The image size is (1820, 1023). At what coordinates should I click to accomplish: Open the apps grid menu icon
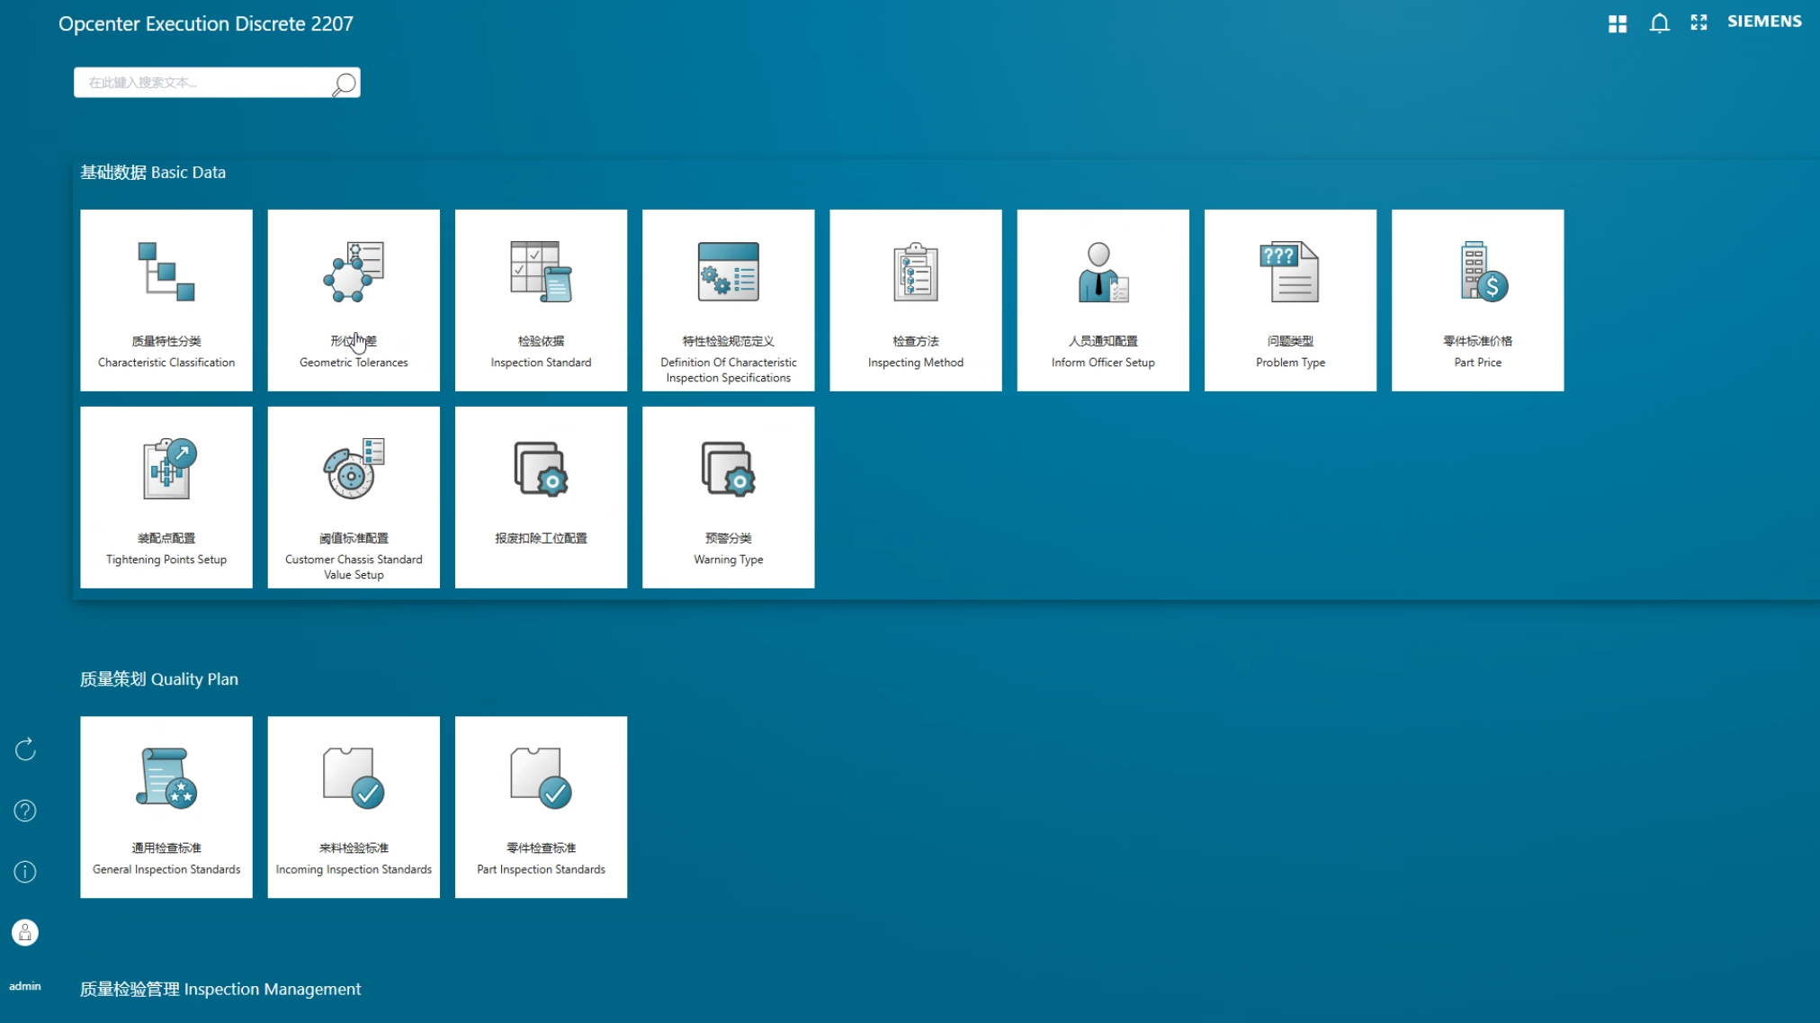pos(1617,24)
